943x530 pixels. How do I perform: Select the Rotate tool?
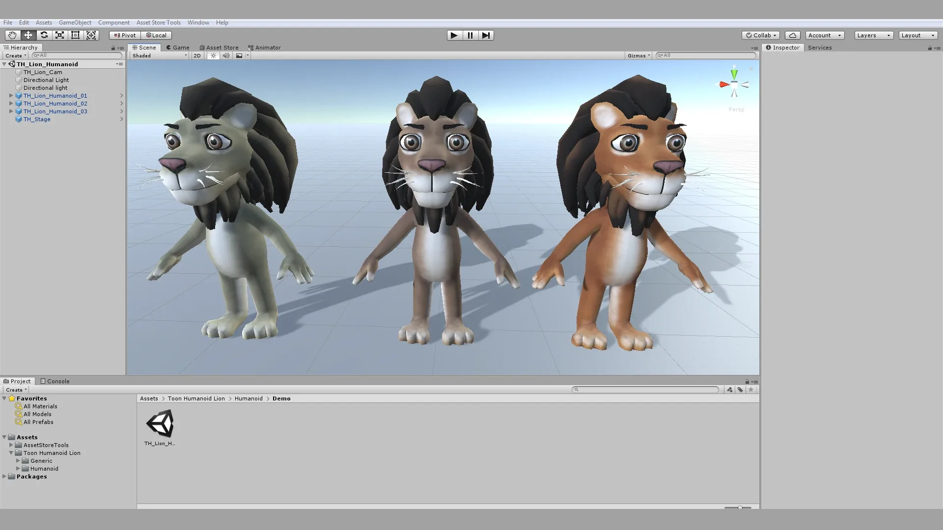click(44, 35)
